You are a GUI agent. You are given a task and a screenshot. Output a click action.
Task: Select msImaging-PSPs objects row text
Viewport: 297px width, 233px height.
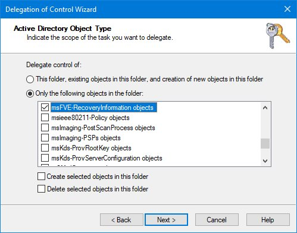(86, 138)
